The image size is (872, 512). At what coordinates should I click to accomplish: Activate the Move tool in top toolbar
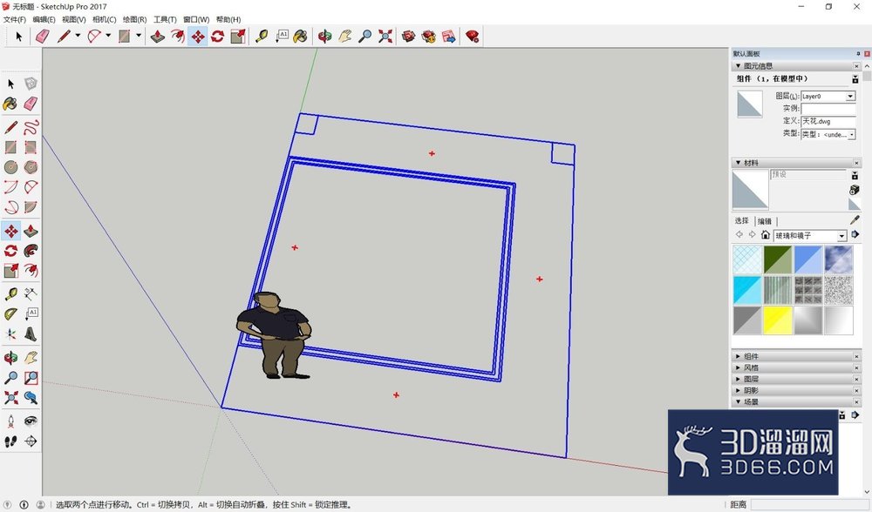(197, 36)
